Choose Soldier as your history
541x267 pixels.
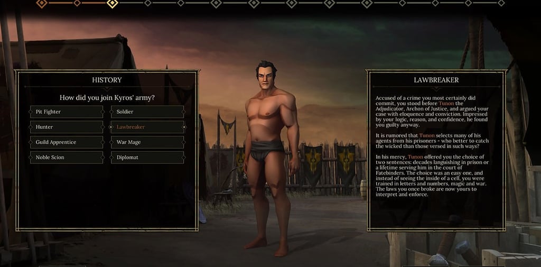[x=147, y=112]
